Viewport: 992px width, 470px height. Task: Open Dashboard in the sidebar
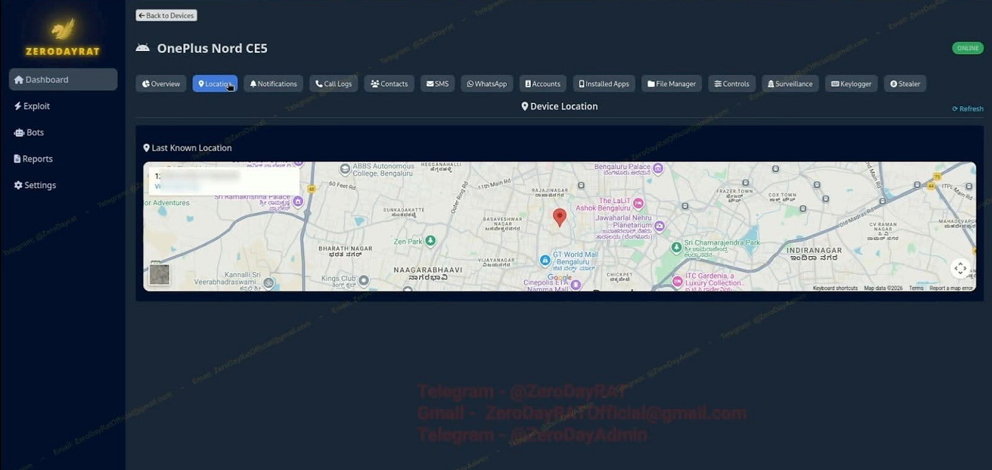63,80
